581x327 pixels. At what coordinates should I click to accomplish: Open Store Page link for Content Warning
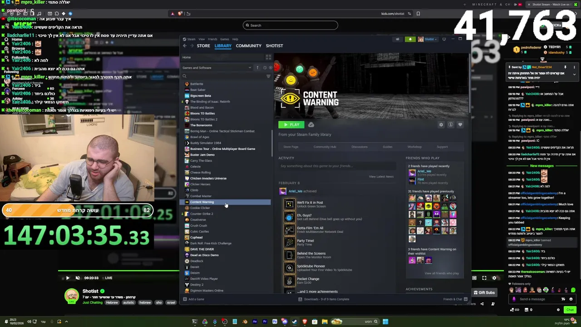click(x=291, y=147)
